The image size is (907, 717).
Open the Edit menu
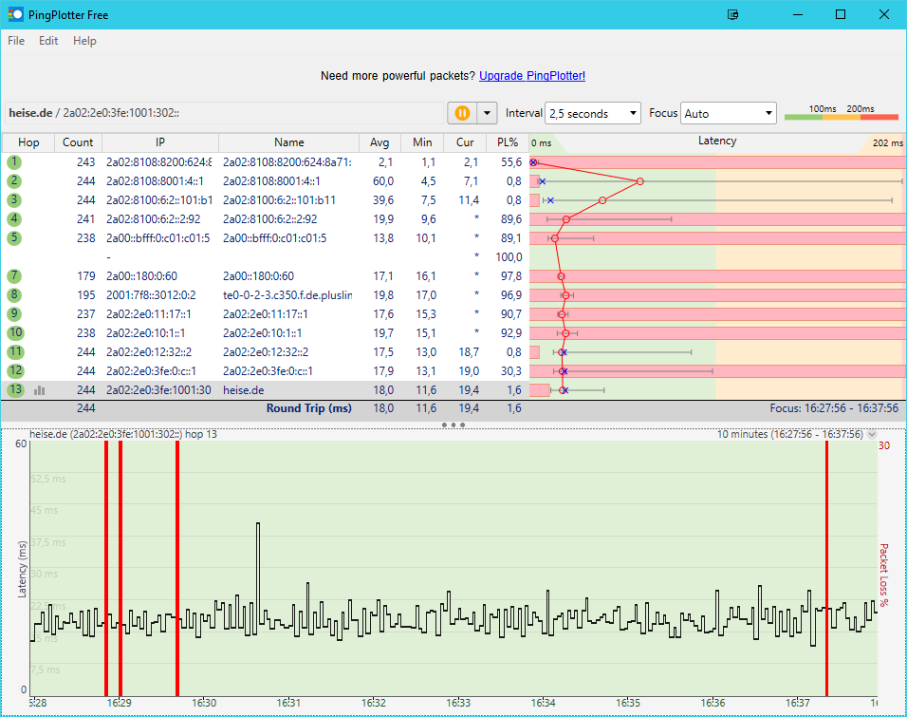tap(48, 41)
